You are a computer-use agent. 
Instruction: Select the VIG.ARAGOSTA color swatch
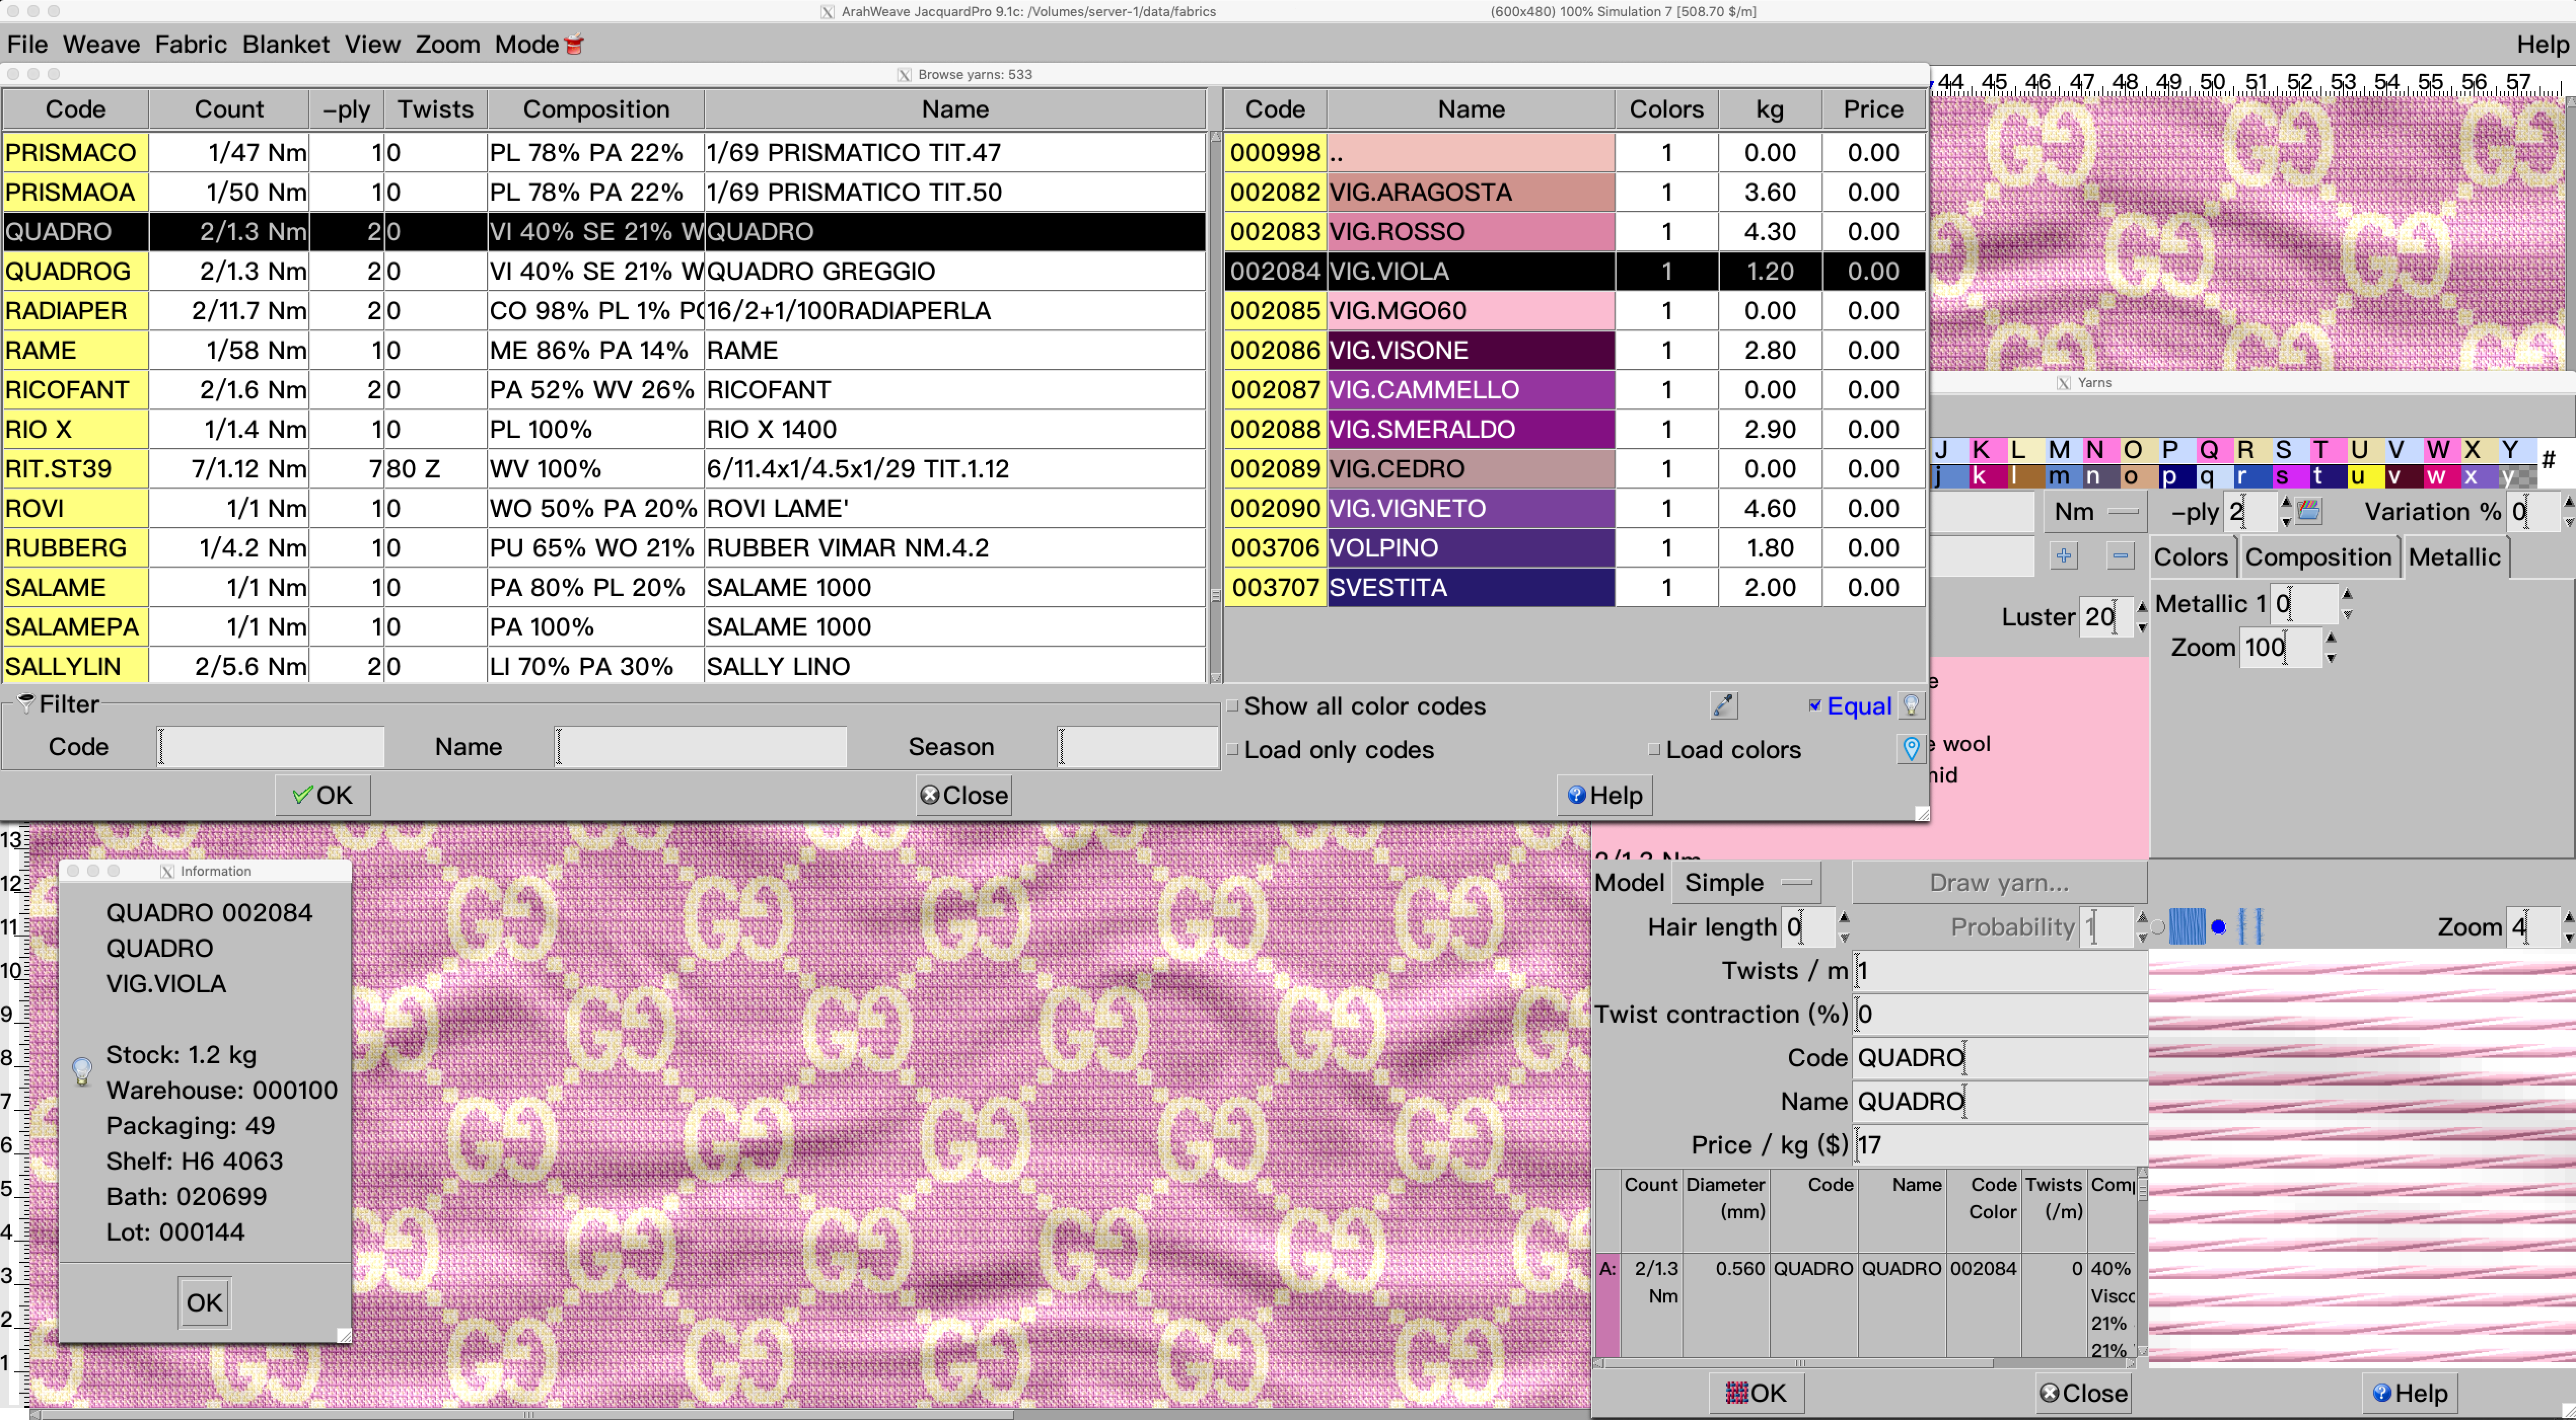pyautogui.click(x=1471, y=192)
